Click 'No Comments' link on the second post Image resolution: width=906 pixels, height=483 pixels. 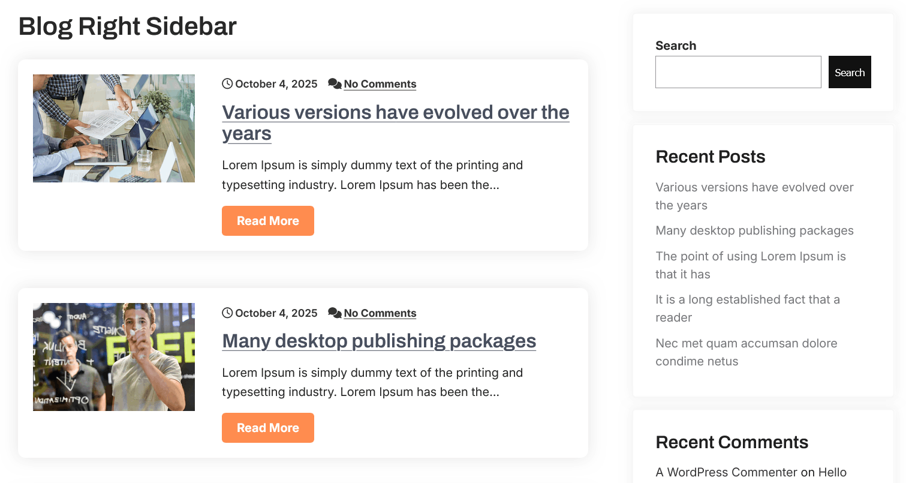[x=380, y=313]
